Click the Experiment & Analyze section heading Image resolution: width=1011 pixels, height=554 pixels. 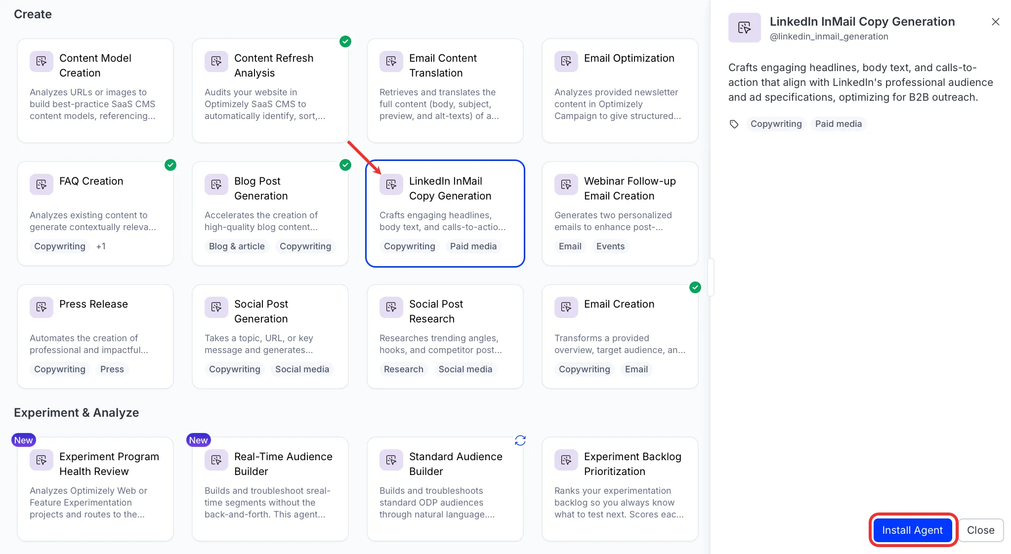pos(76,413)
